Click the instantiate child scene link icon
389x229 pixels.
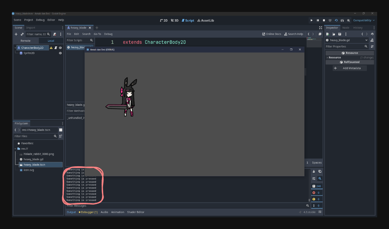[22, 34]
